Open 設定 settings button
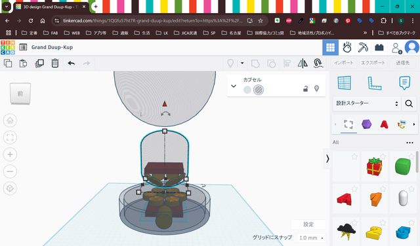Viewport: 420px width, 246px height. (308, 224)
